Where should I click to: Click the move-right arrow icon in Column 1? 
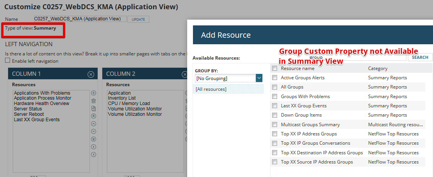tap(93, 147)
